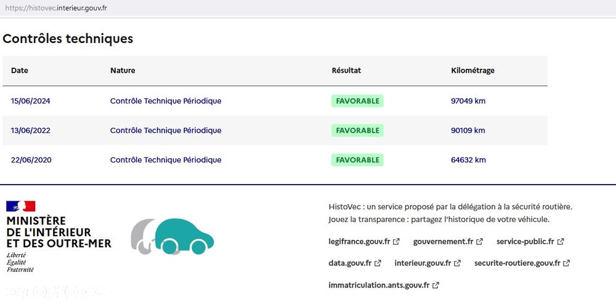Click the Ministère de l'Intérieur logo text
Viewport: 616px width, 304px height.
[59, 232]
